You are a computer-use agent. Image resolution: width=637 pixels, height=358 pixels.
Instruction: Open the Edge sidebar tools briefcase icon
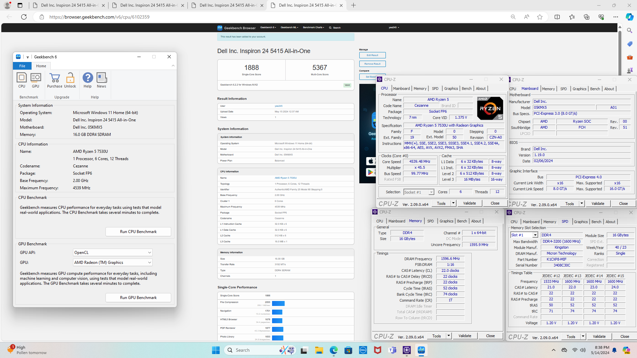pyautogui.click(x=630, y=57)
